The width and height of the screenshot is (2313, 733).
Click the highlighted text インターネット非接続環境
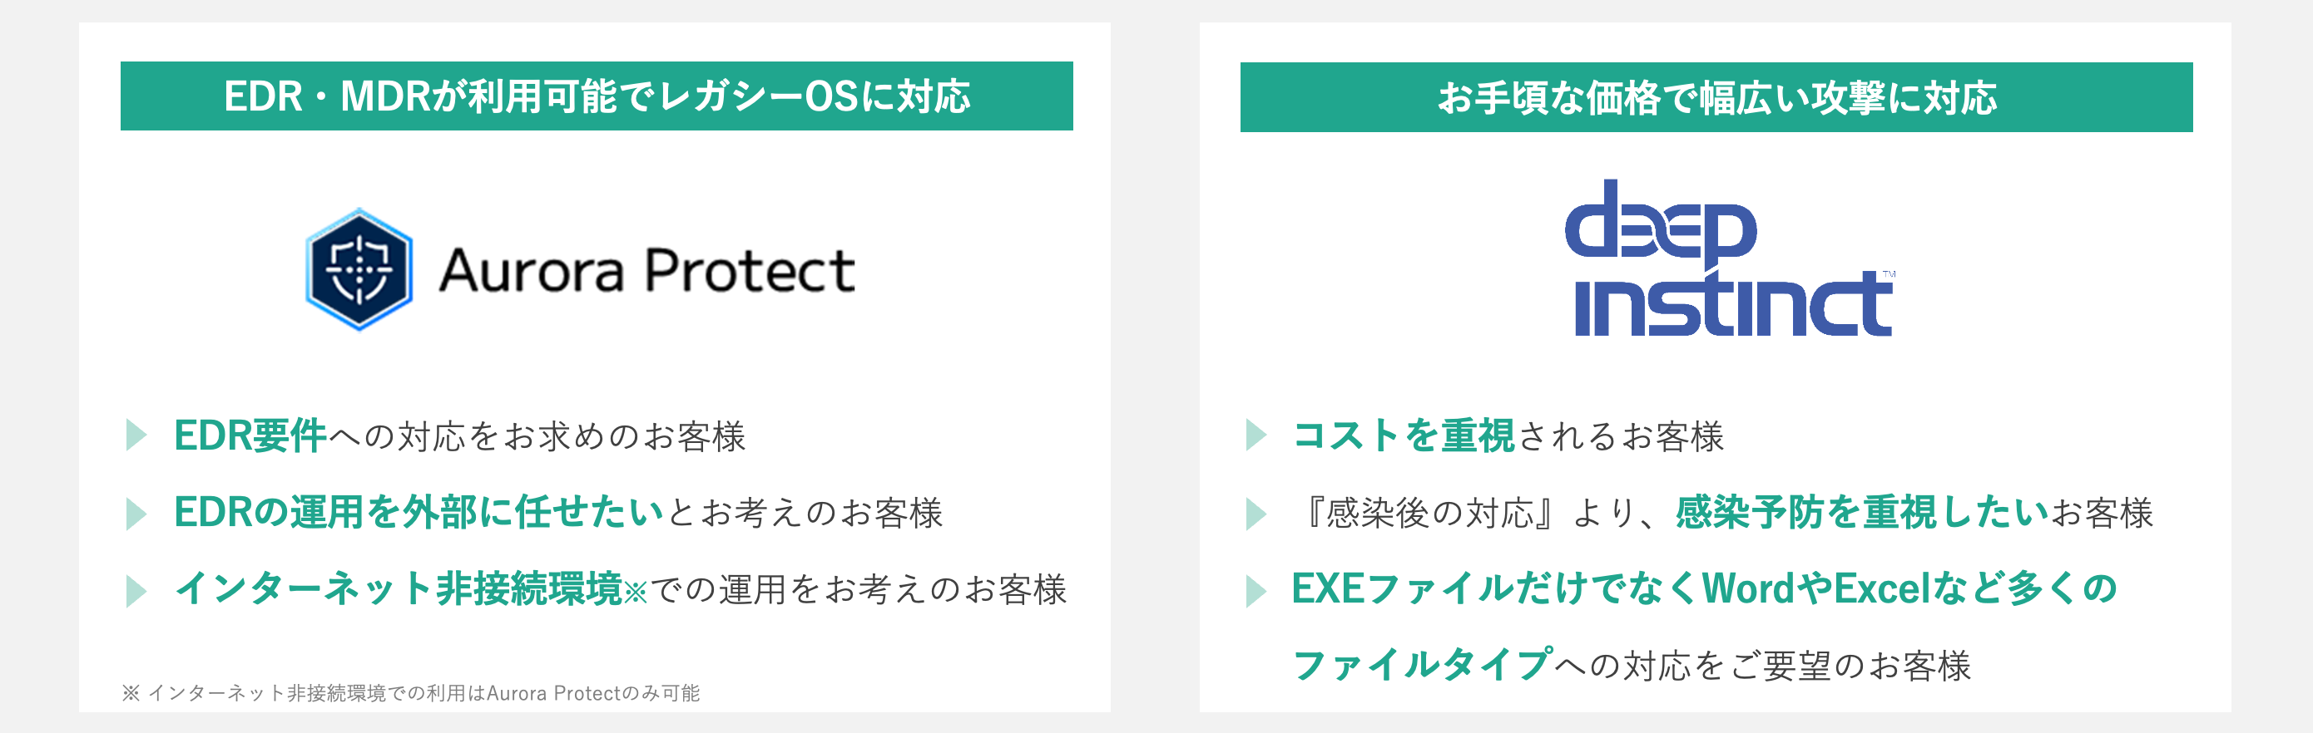point(399,589)
